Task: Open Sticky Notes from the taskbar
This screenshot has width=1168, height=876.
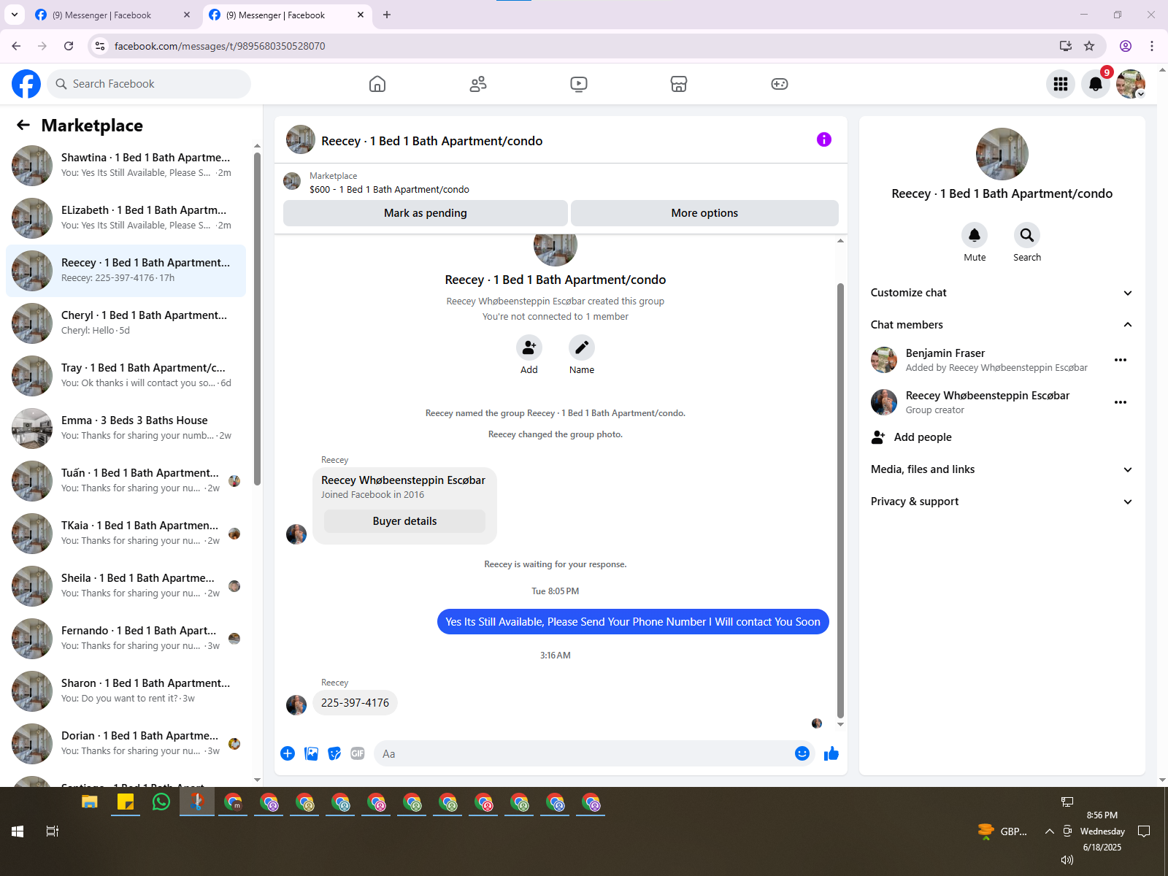Action: pyautogui.click(x=126, y=802)
